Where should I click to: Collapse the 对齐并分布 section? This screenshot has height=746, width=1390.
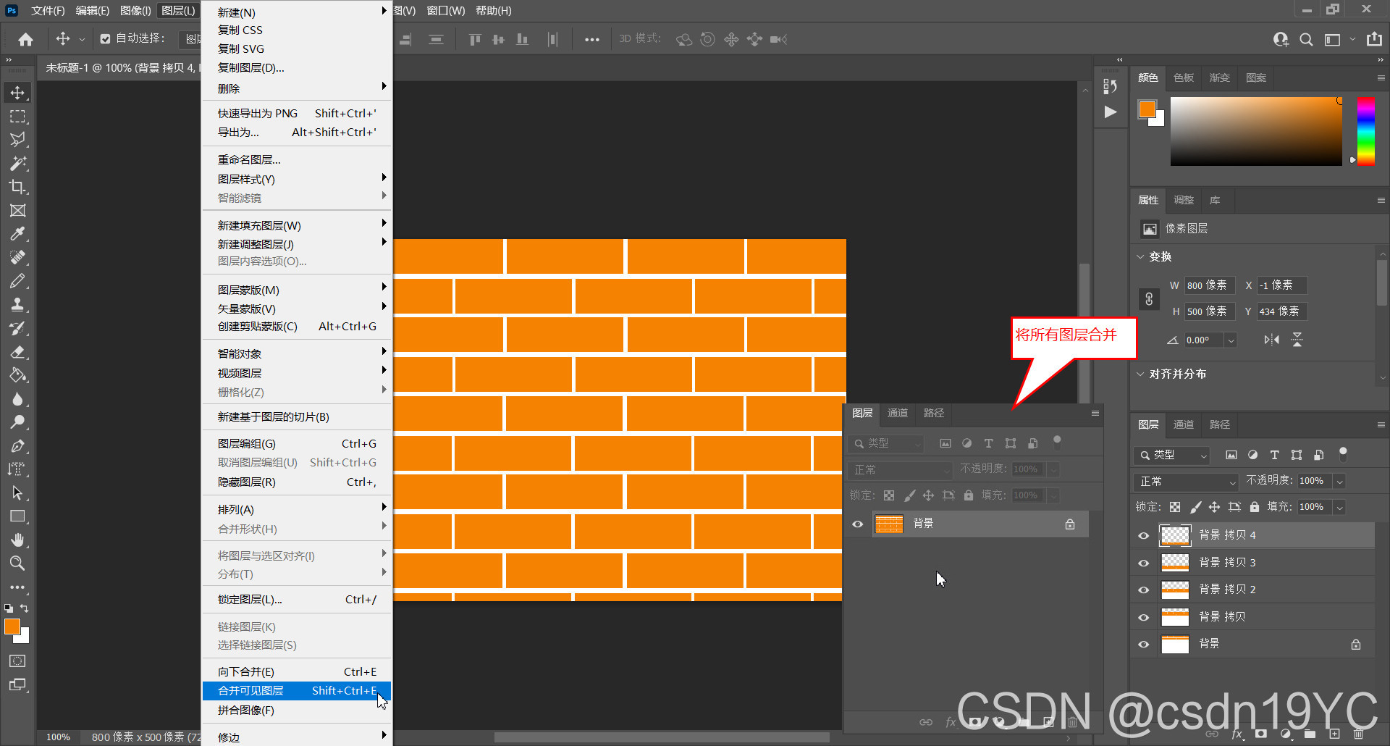[1141, 374]
